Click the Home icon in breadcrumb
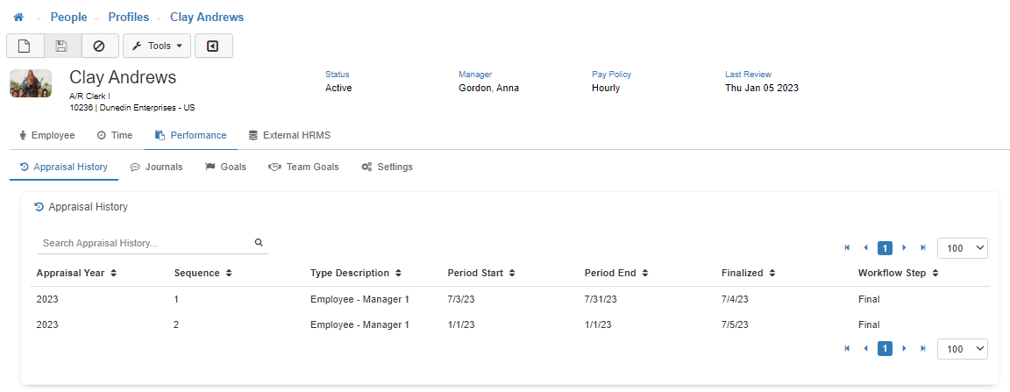The width and height of the screenshot is (1010, 392). click(18, 18)
